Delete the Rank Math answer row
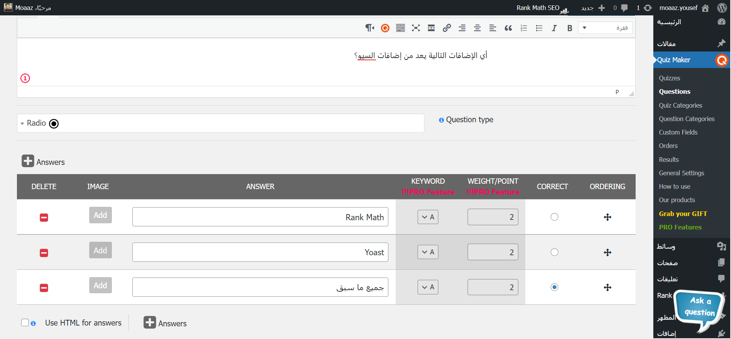The height and width of the screenshot is (339, 731). [x=44, y=218]
